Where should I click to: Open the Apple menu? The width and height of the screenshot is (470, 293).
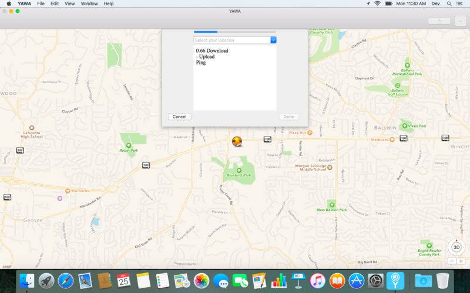coord(9,4)
